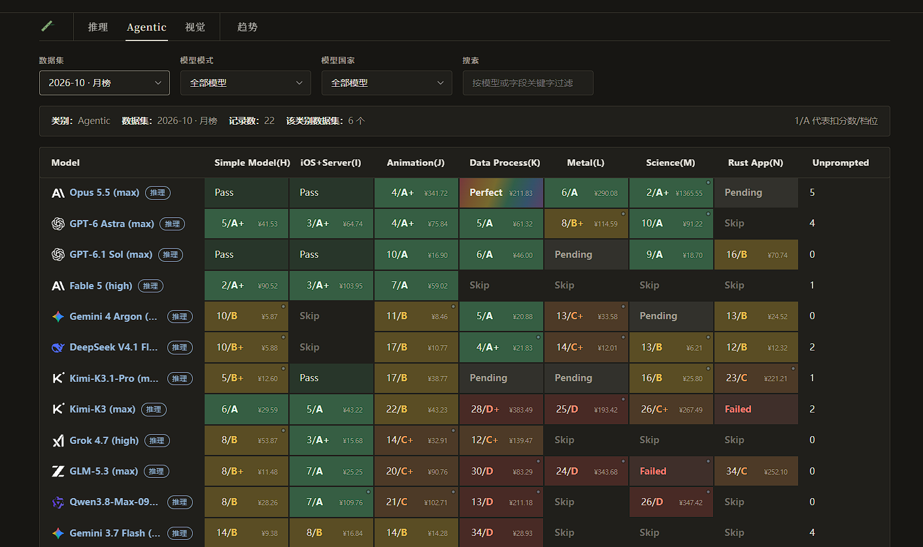The image size is (923, 547).
Task: Click the green site logo icon
Action: point(46,26)
